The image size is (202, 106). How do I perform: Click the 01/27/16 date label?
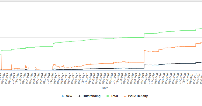tap(24, 78)
